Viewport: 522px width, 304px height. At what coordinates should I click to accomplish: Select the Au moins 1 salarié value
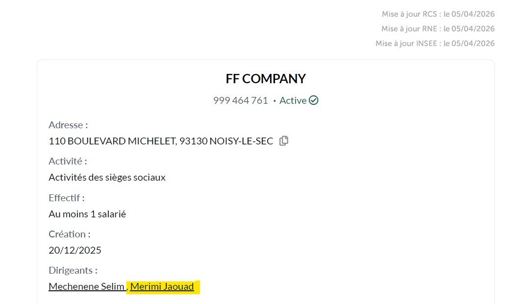tap(87, 214)
